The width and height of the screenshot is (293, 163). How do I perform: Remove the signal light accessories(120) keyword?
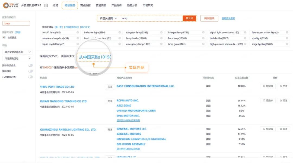tap(245, 32)
